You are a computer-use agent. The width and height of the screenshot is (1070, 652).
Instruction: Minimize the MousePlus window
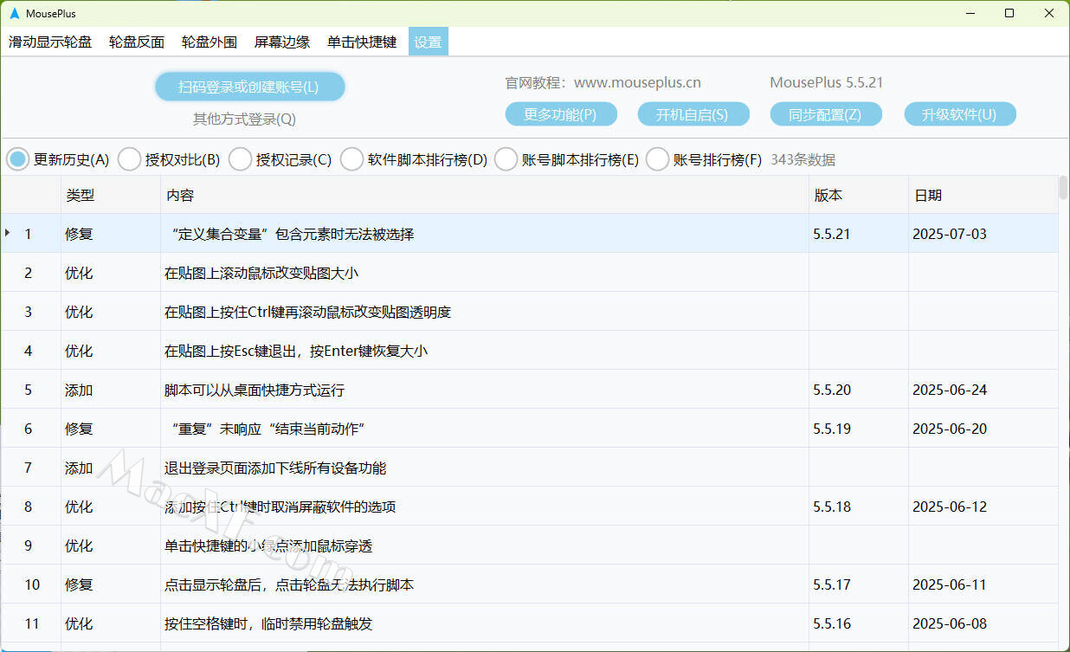point(970,13)
